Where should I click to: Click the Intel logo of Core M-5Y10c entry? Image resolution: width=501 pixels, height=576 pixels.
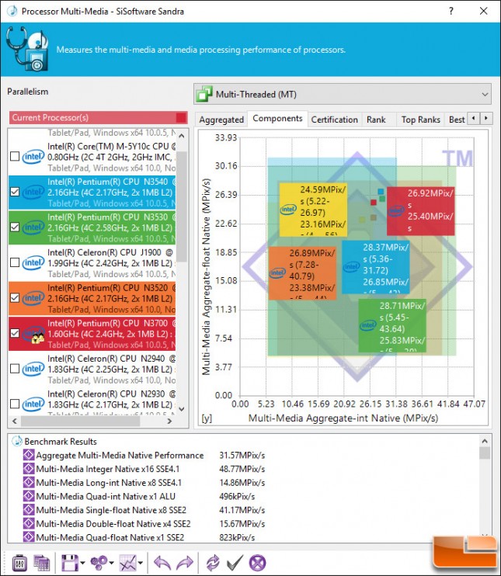33,157
